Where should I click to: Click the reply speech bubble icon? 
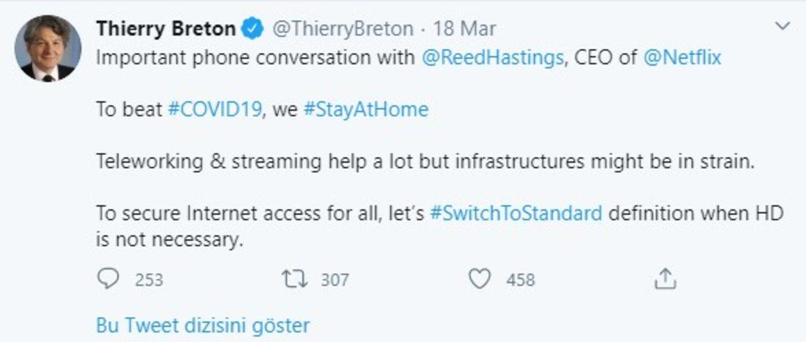[x=108, y=279]
